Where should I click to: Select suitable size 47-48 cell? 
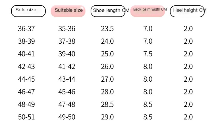pyautogui.click(x=67, y=104)
